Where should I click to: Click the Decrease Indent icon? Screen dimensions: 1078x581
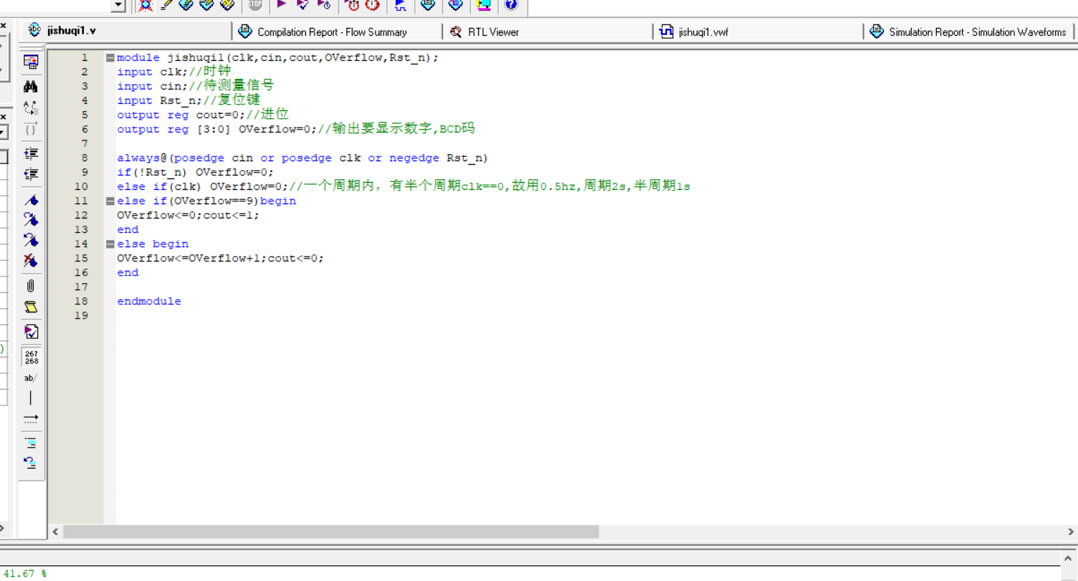31,174
